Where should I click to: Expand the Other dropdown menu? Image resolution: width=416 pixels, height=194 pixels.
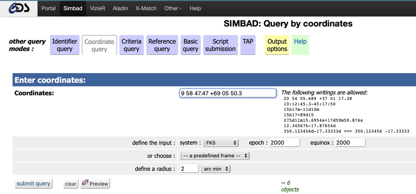click(173, 8)
